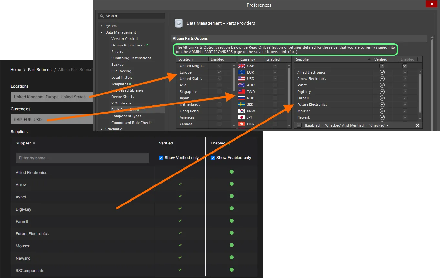Expand the Schematic tree node
The width and height of the screenshot is (440, 278).
point(101,129)
